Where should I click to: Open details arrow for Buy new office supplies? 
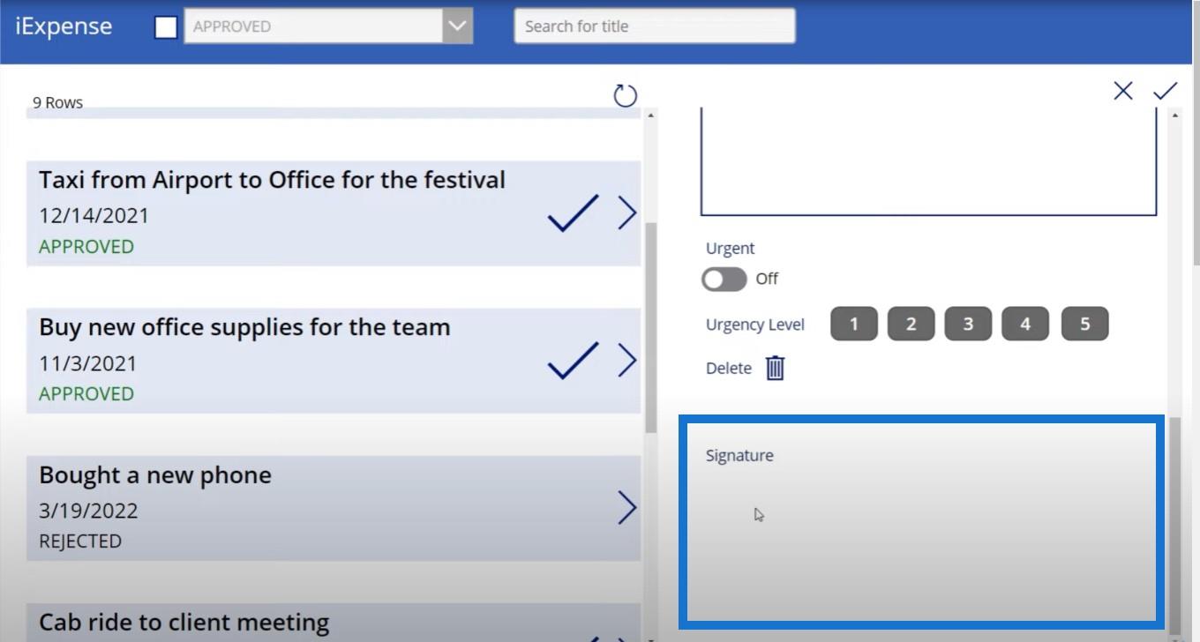(626, 360)
